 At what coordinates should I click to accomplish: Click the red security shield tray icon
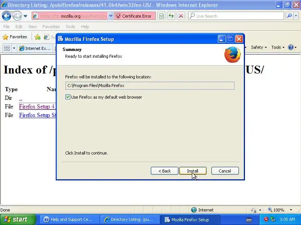[266, 219]
